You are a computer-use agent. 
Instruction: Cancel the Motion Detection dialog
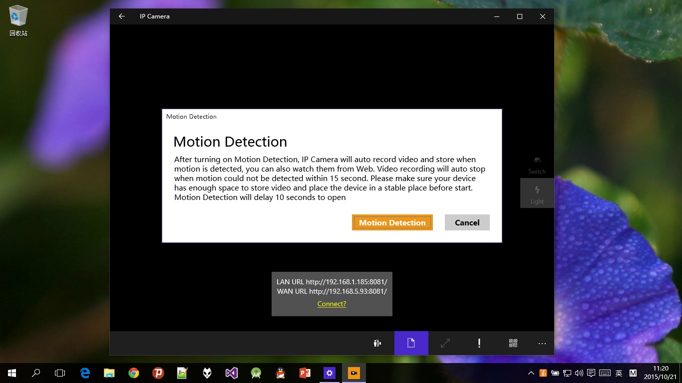coord(467,222)
